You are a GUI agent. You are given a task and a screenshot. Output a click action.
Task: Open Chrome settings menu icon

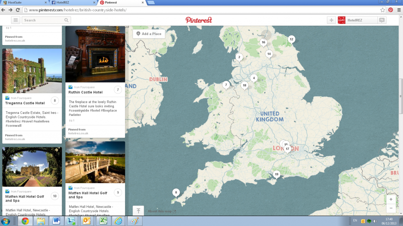coord(399,10)
